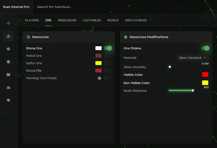Click the Resources Modifications header icon
The height and width of the screenshot is (148, 217).
125,37
